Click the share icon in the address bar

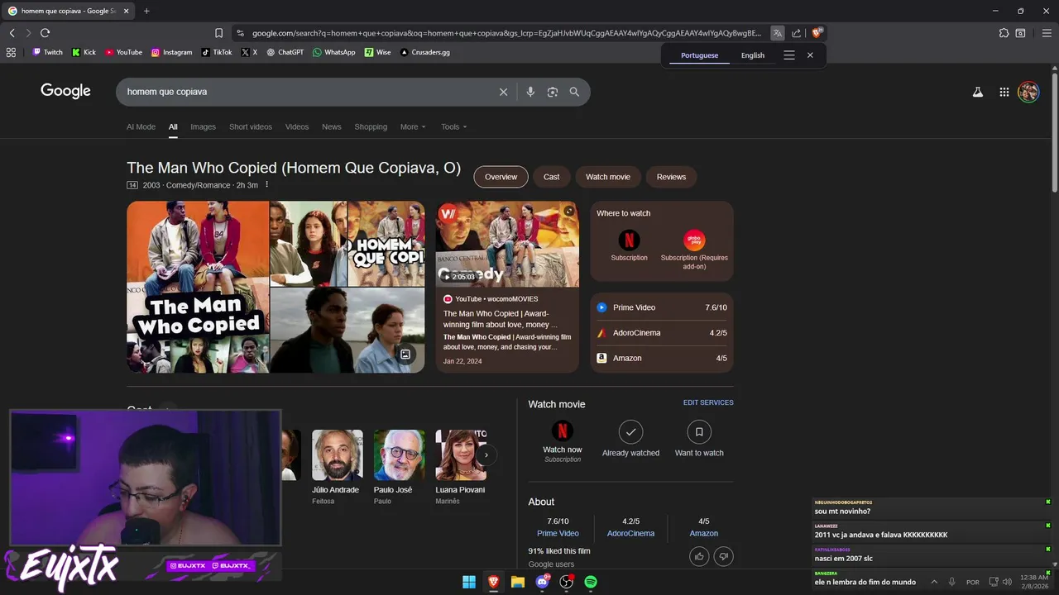tap(796, 33)
